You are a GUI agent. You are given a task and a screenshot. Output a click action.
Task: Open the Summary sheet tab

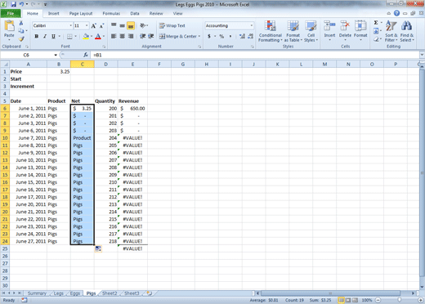[37, 293]
